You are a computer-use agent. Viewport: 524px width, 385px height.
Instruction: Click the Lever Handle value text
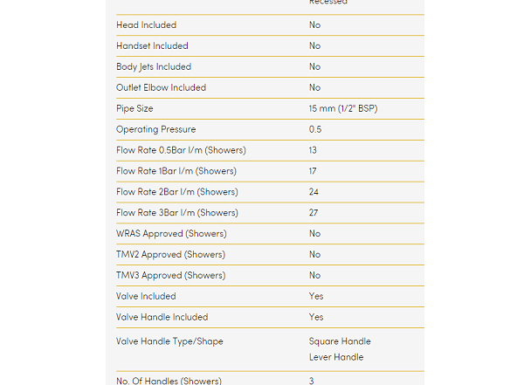click(x=336, y=357)
